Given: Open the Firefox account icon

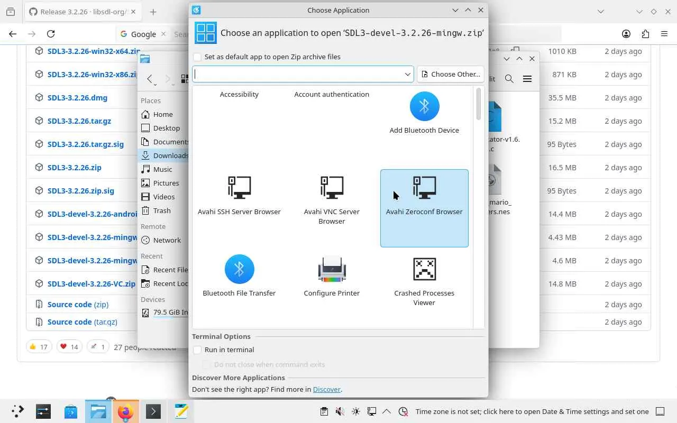Looking at the screenshot, I should (626, 34).
